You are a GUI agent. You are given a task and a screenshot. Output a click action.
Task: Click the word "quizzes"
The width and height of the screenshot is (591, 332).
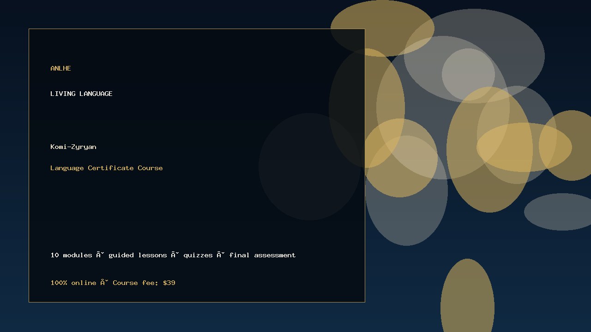pyautogui.click(x=198, y=255)
